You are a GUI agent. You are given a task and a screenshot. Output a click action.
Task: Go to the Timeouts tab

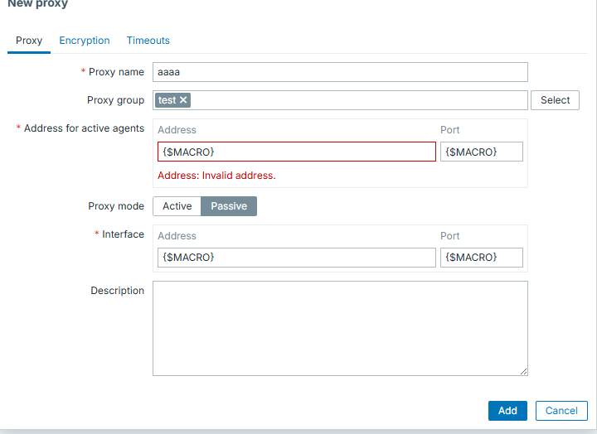coord(148,41)
